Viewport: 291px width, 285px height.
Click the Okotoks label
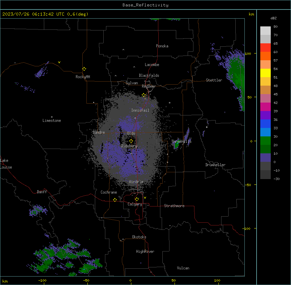click(139, 237)
